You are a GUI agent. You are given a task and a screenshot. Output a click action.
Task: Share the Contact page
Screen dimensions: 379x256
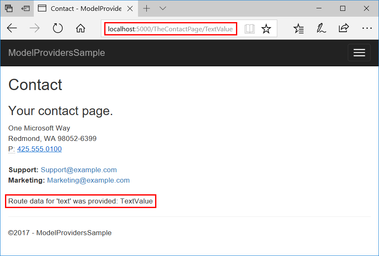tap(344, 28)
